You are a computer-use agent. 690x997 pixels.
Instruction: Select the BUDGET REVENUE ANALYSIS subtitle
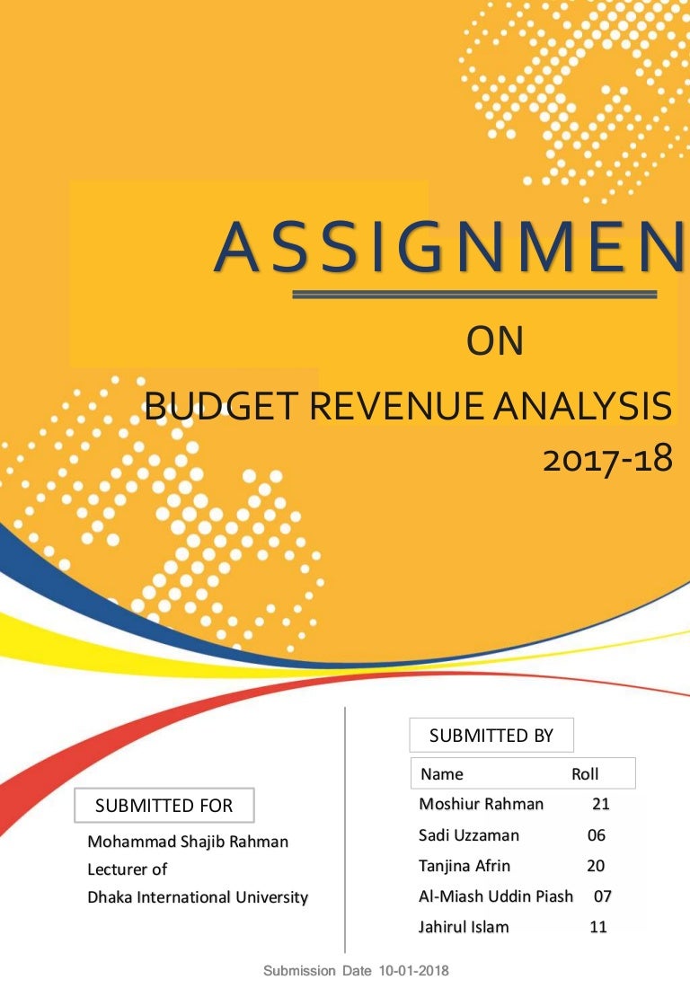(x=407, y=407)
